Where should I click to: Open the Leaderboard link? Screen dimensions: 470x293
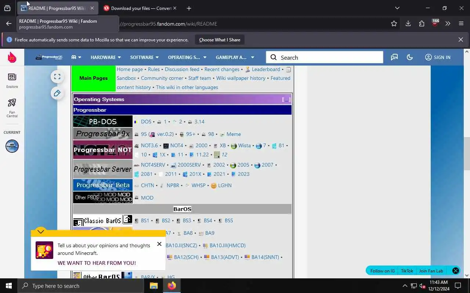266,69
